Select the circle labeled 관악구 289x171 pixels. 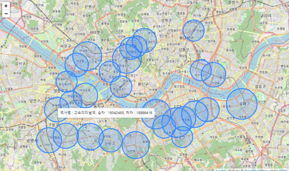111,140
